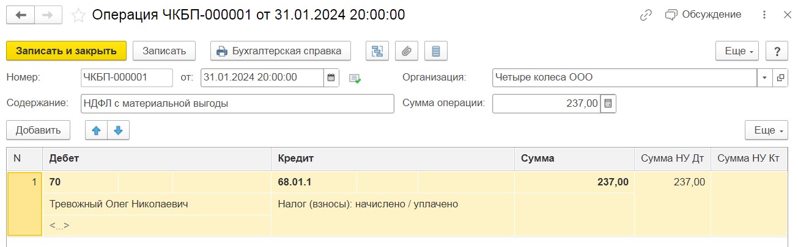Move row down with blue arrow
Viewport: 798px width, 247px height.
click(119, 130)
